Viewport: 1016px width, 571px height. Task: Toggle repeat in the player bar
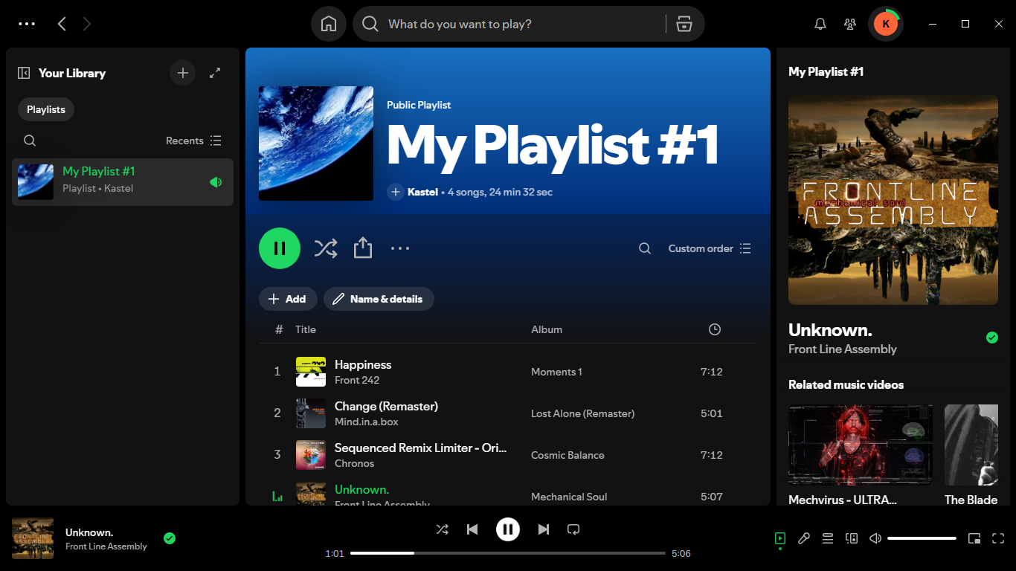click(x=573, y=529)
